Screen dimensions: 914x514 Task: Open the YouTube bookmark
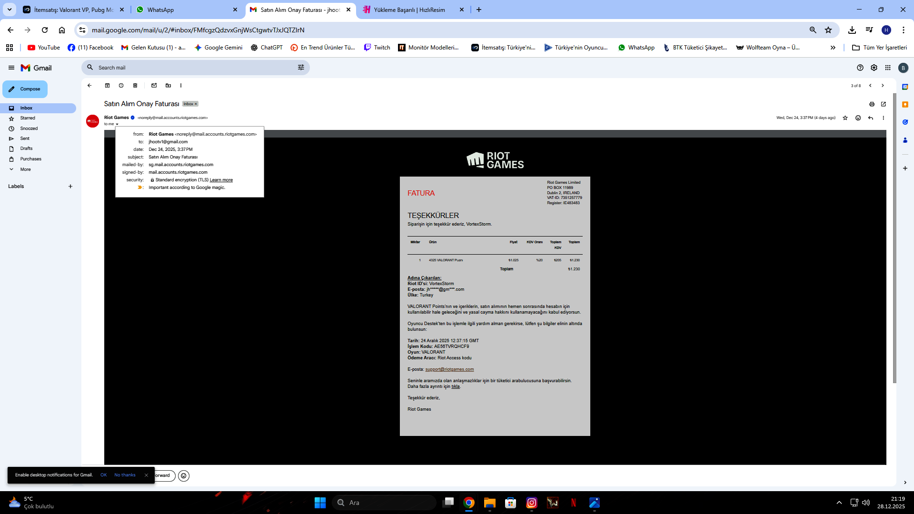(x=44, y=48)
